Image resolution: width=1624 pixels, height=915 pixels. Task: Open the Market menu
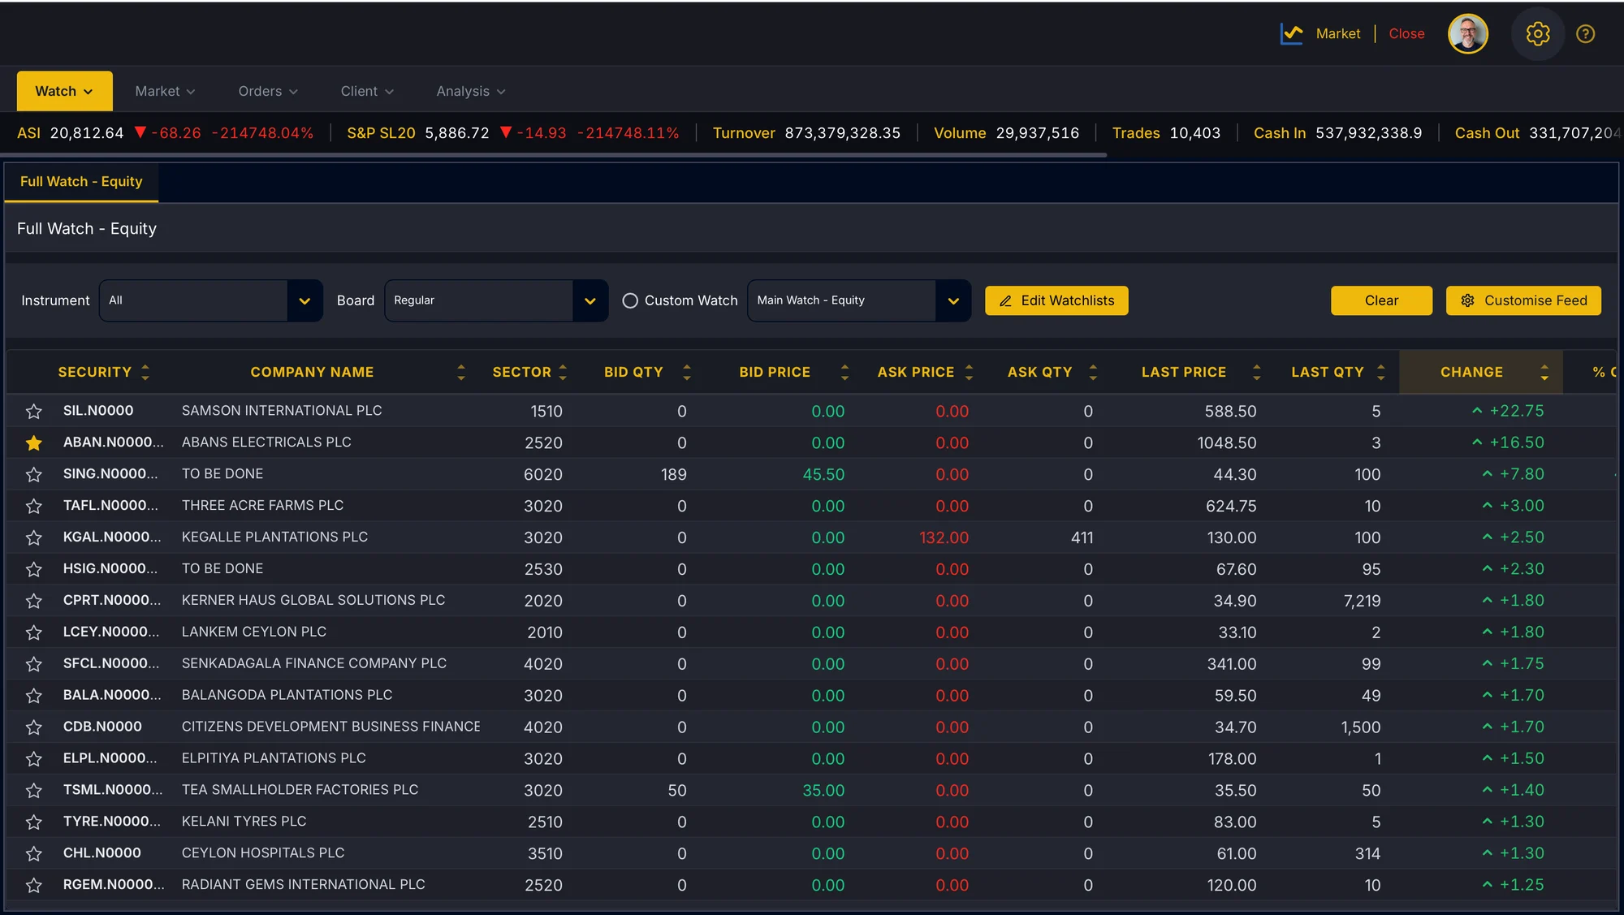[x=165, y=91]
